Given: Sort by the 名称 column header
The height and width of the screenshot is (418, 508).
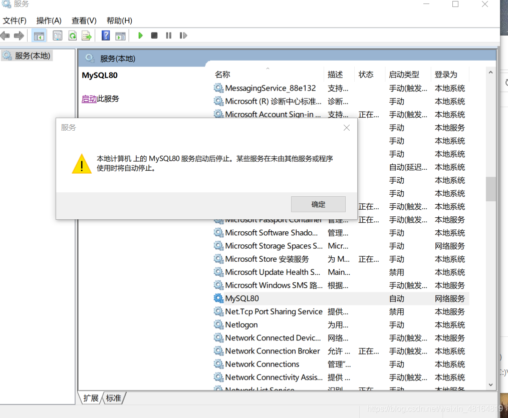Looking at the screenshot, I should pyautogui.click(x=268, y=75).
